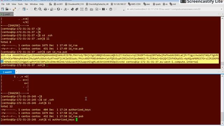This screenshot has width=224, height=126.
Task: Open the ClouderaVM_510 session link
Action: [75, 4]
